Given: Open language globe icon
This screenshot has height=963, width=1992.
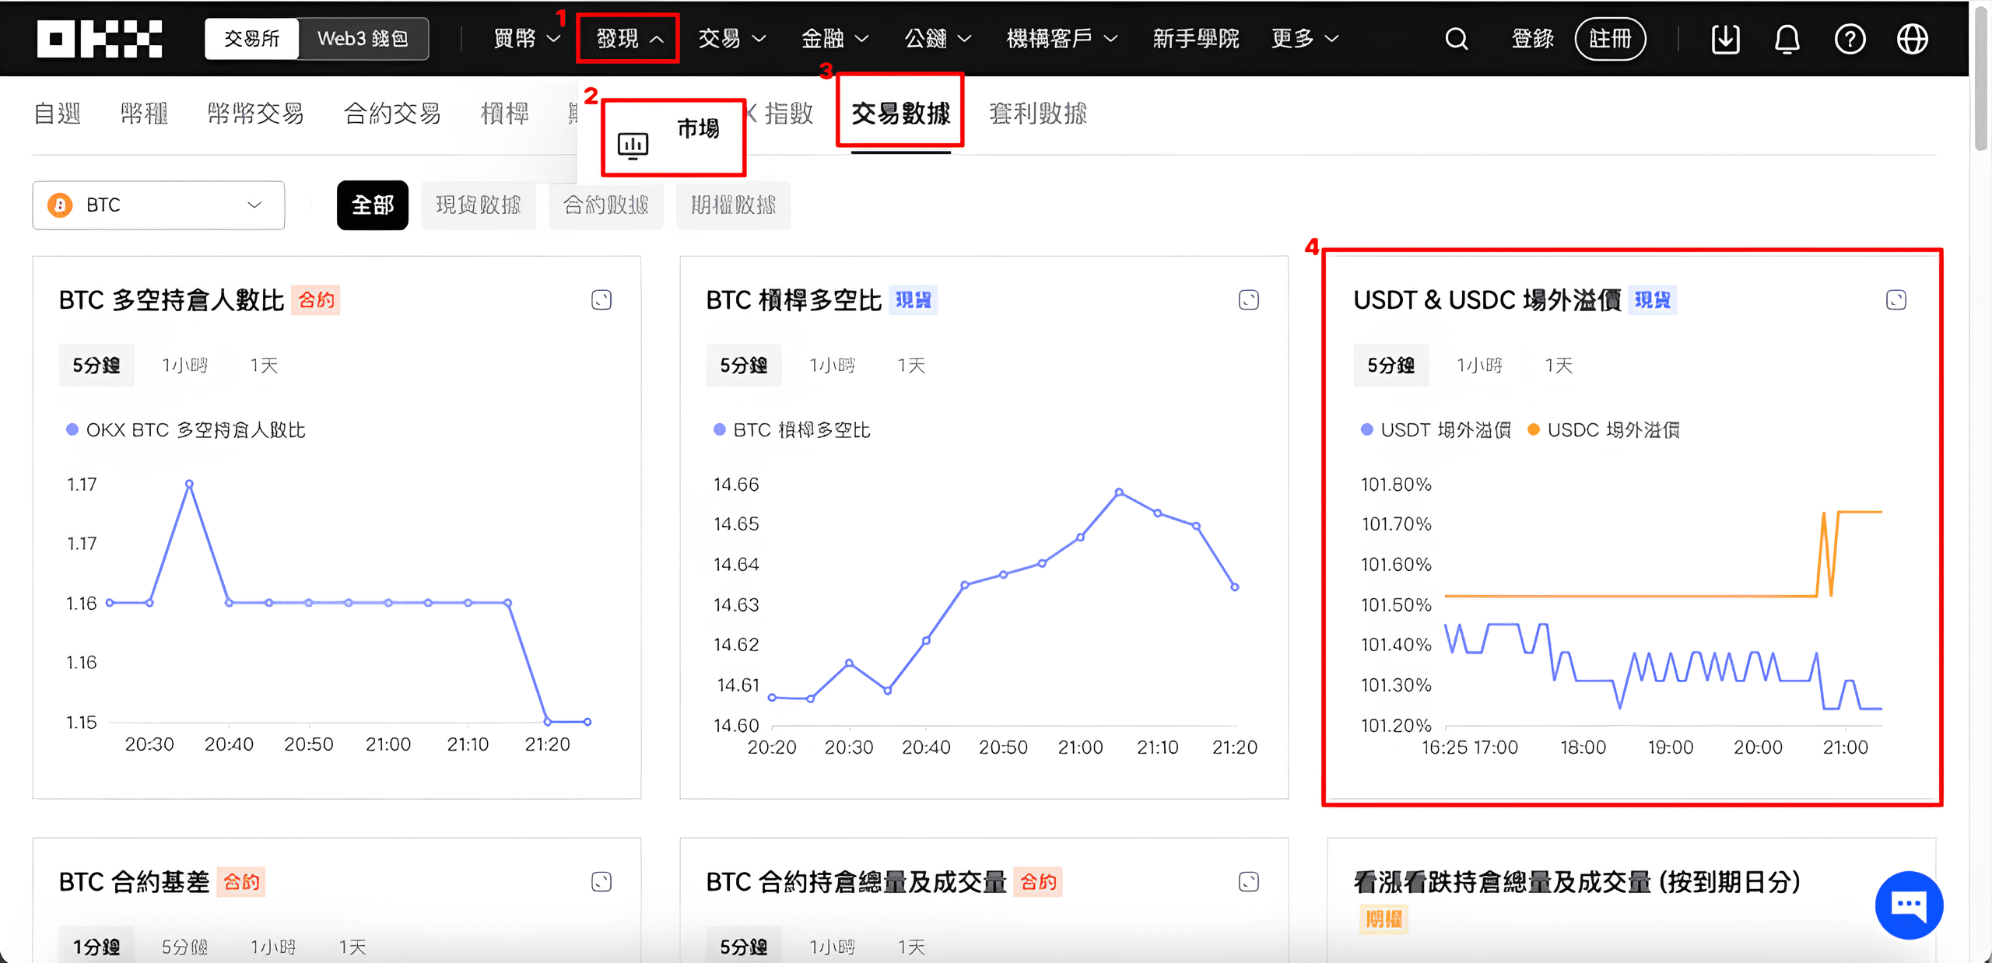Looking at the screenshot, I should (x=1912, y=39).
